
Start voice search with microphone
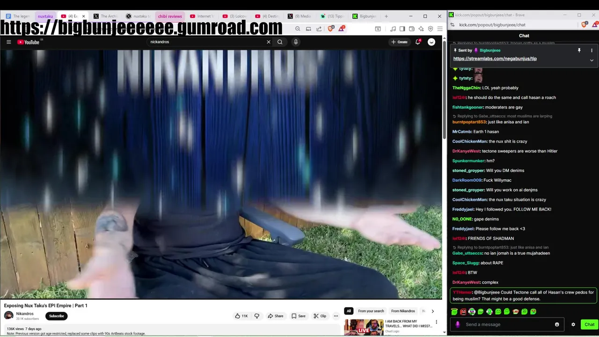[296, 42]
